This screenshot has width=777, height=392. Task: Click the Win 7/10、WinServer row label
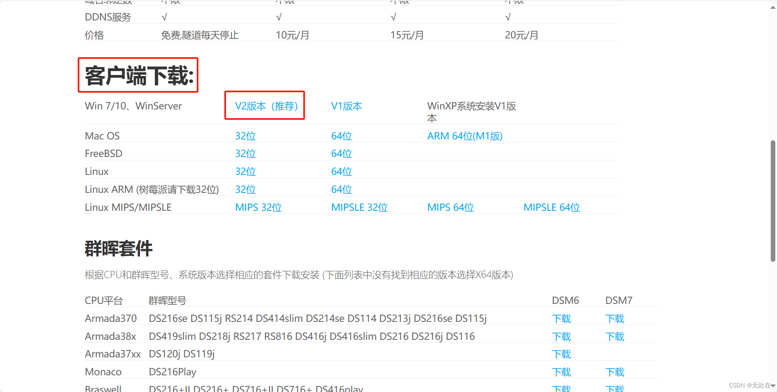(x=133, y=106)
